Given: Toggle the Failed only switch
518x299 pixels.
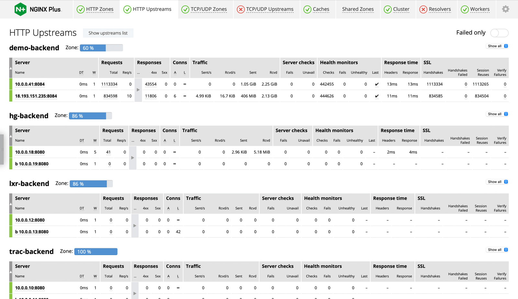Looking at the screenshot, I should tap(499, 33).
